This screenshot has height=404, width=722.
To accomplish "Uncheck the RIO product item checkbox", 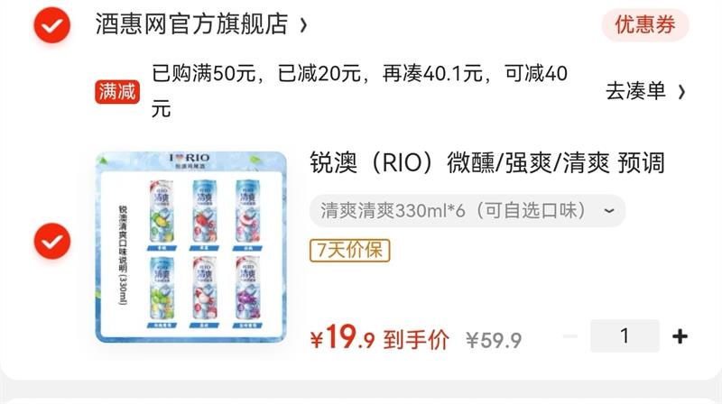I will pyautogui.click(x=52, y=241).
